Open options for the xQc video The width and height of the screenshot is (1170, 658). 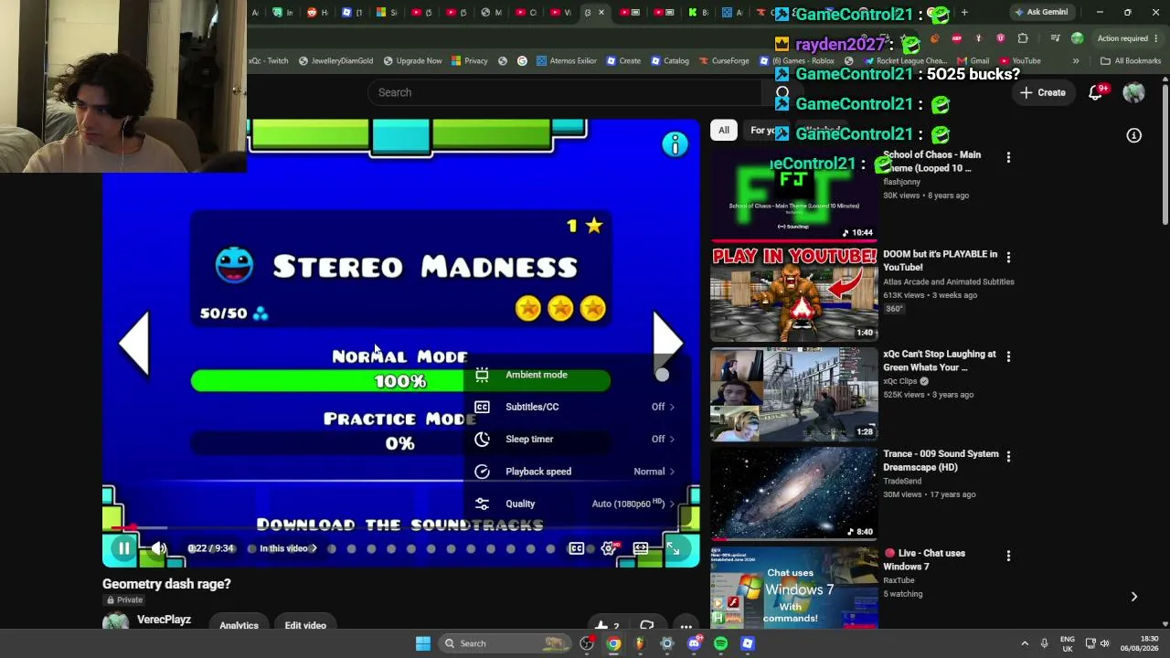coord(1008,356)
